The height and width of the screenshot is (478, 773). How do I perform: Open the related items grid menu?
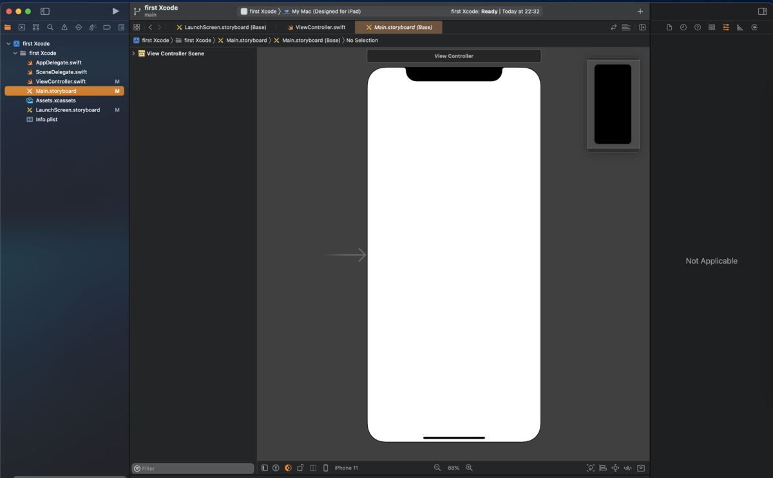(137, 27)
